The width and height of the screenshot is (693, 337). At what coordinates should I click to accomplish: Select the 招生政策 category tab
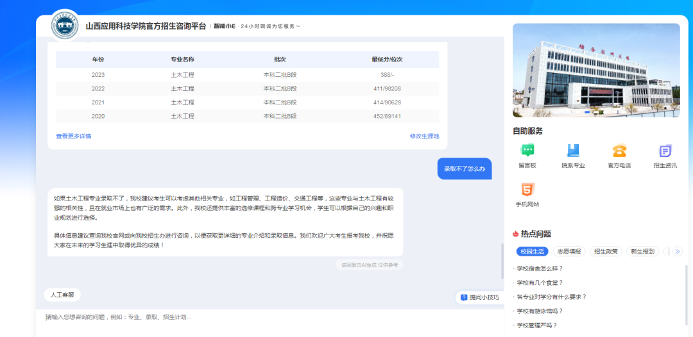click(605, 252)
